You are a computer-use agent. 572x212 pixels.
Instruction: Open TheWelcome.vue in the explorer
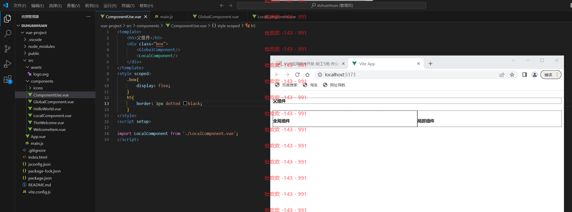coord(55,123)
